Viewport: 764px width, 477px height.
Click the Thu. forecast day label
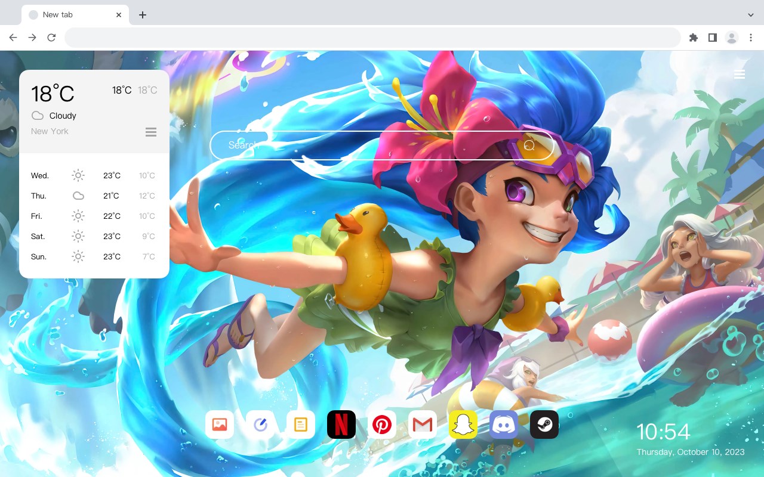(39, 196)
